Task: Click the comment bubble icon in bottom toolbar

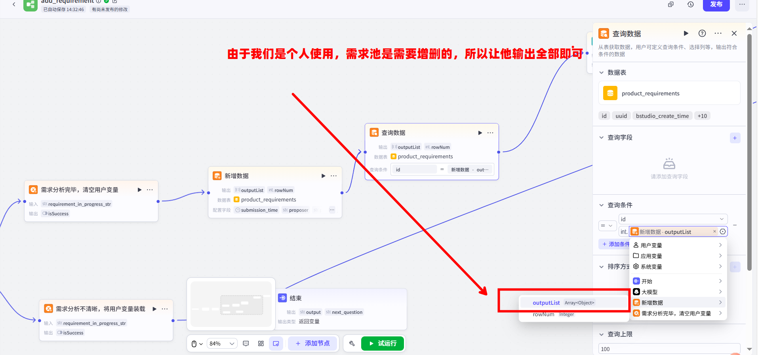Action: (x=246, y=344)
